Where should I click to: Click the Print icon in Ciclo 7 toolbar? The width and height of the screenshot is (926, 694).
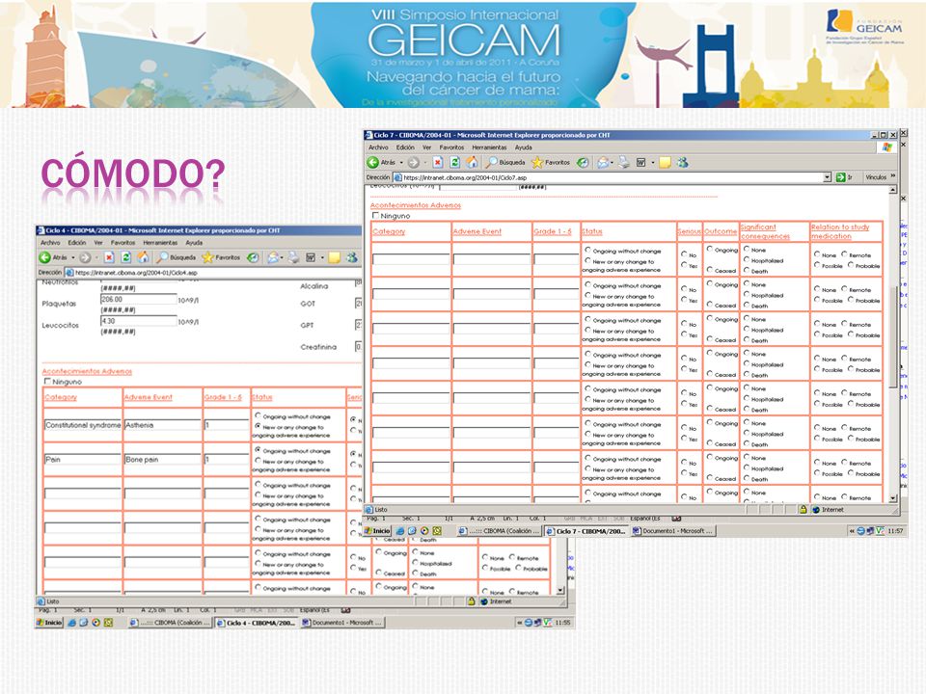624,162
